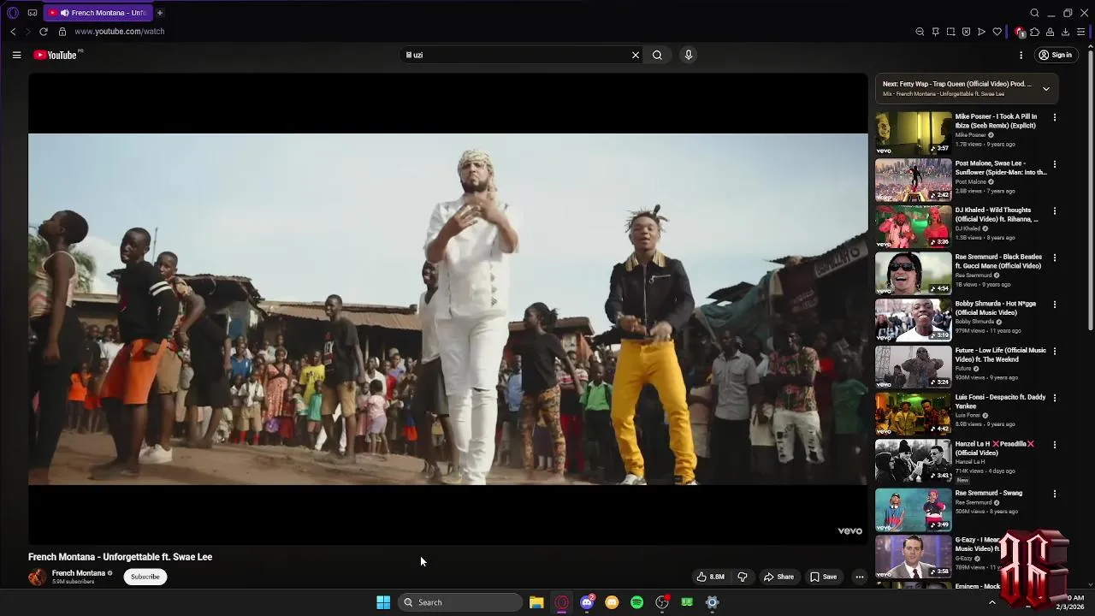Open the options menu for the Post Malone Sunflower video

coord(1054,164)
